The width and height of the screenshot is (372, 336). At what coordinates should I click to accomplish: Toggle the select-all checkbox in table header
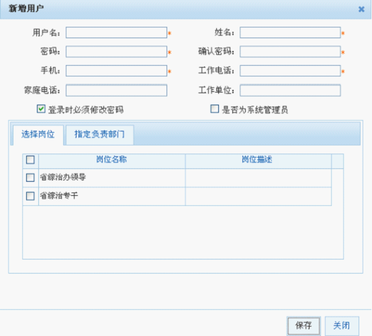pos(30,160)
